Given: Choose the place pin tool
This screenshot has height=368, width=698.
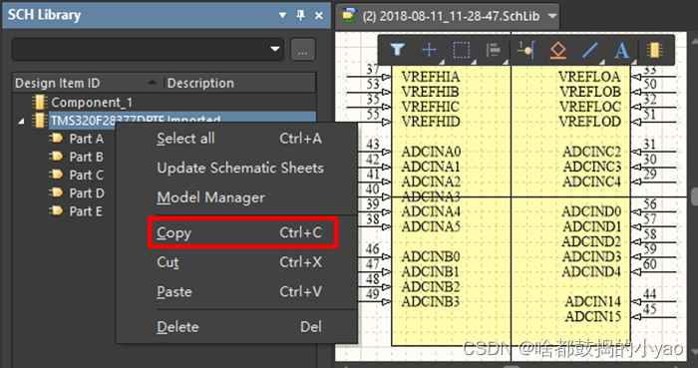Looking at the screenshot, I should [526, 50].
